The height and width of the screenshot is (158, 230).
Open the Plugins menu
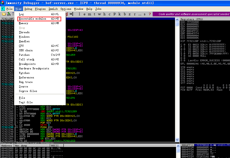click(x=40, y=9)
